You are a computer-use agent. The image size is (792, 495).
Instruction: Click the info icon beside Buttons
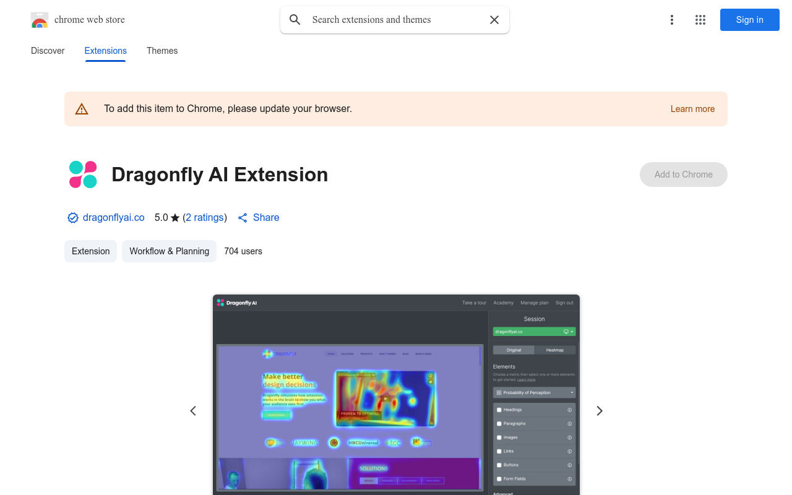click(x=570, y=465)
